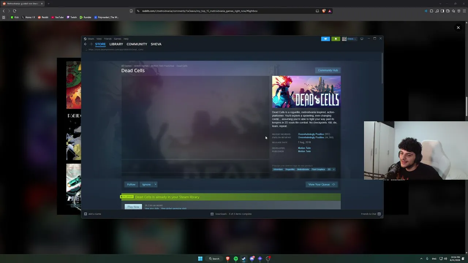This screenshot has height=263, width=468.
Task: Open the Polymarket bookmark
Action: [106, 17]
